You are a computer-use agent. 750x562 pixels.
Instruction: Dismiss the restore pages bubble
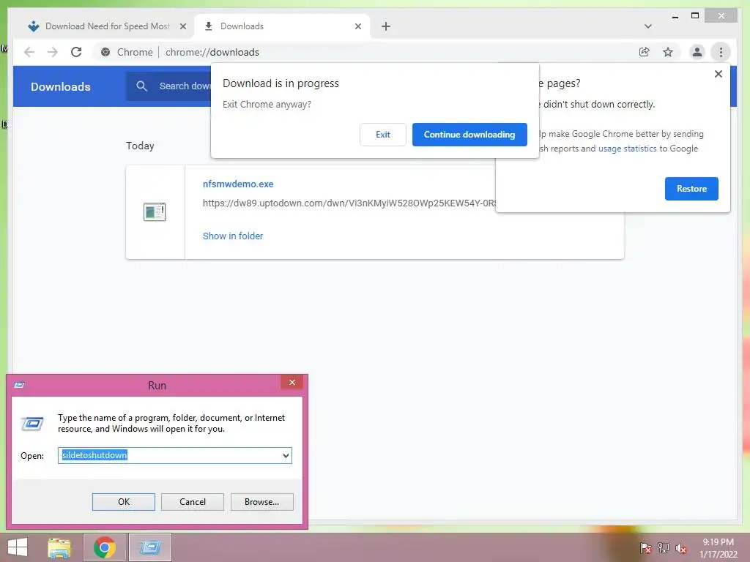[x=718, y=74]
